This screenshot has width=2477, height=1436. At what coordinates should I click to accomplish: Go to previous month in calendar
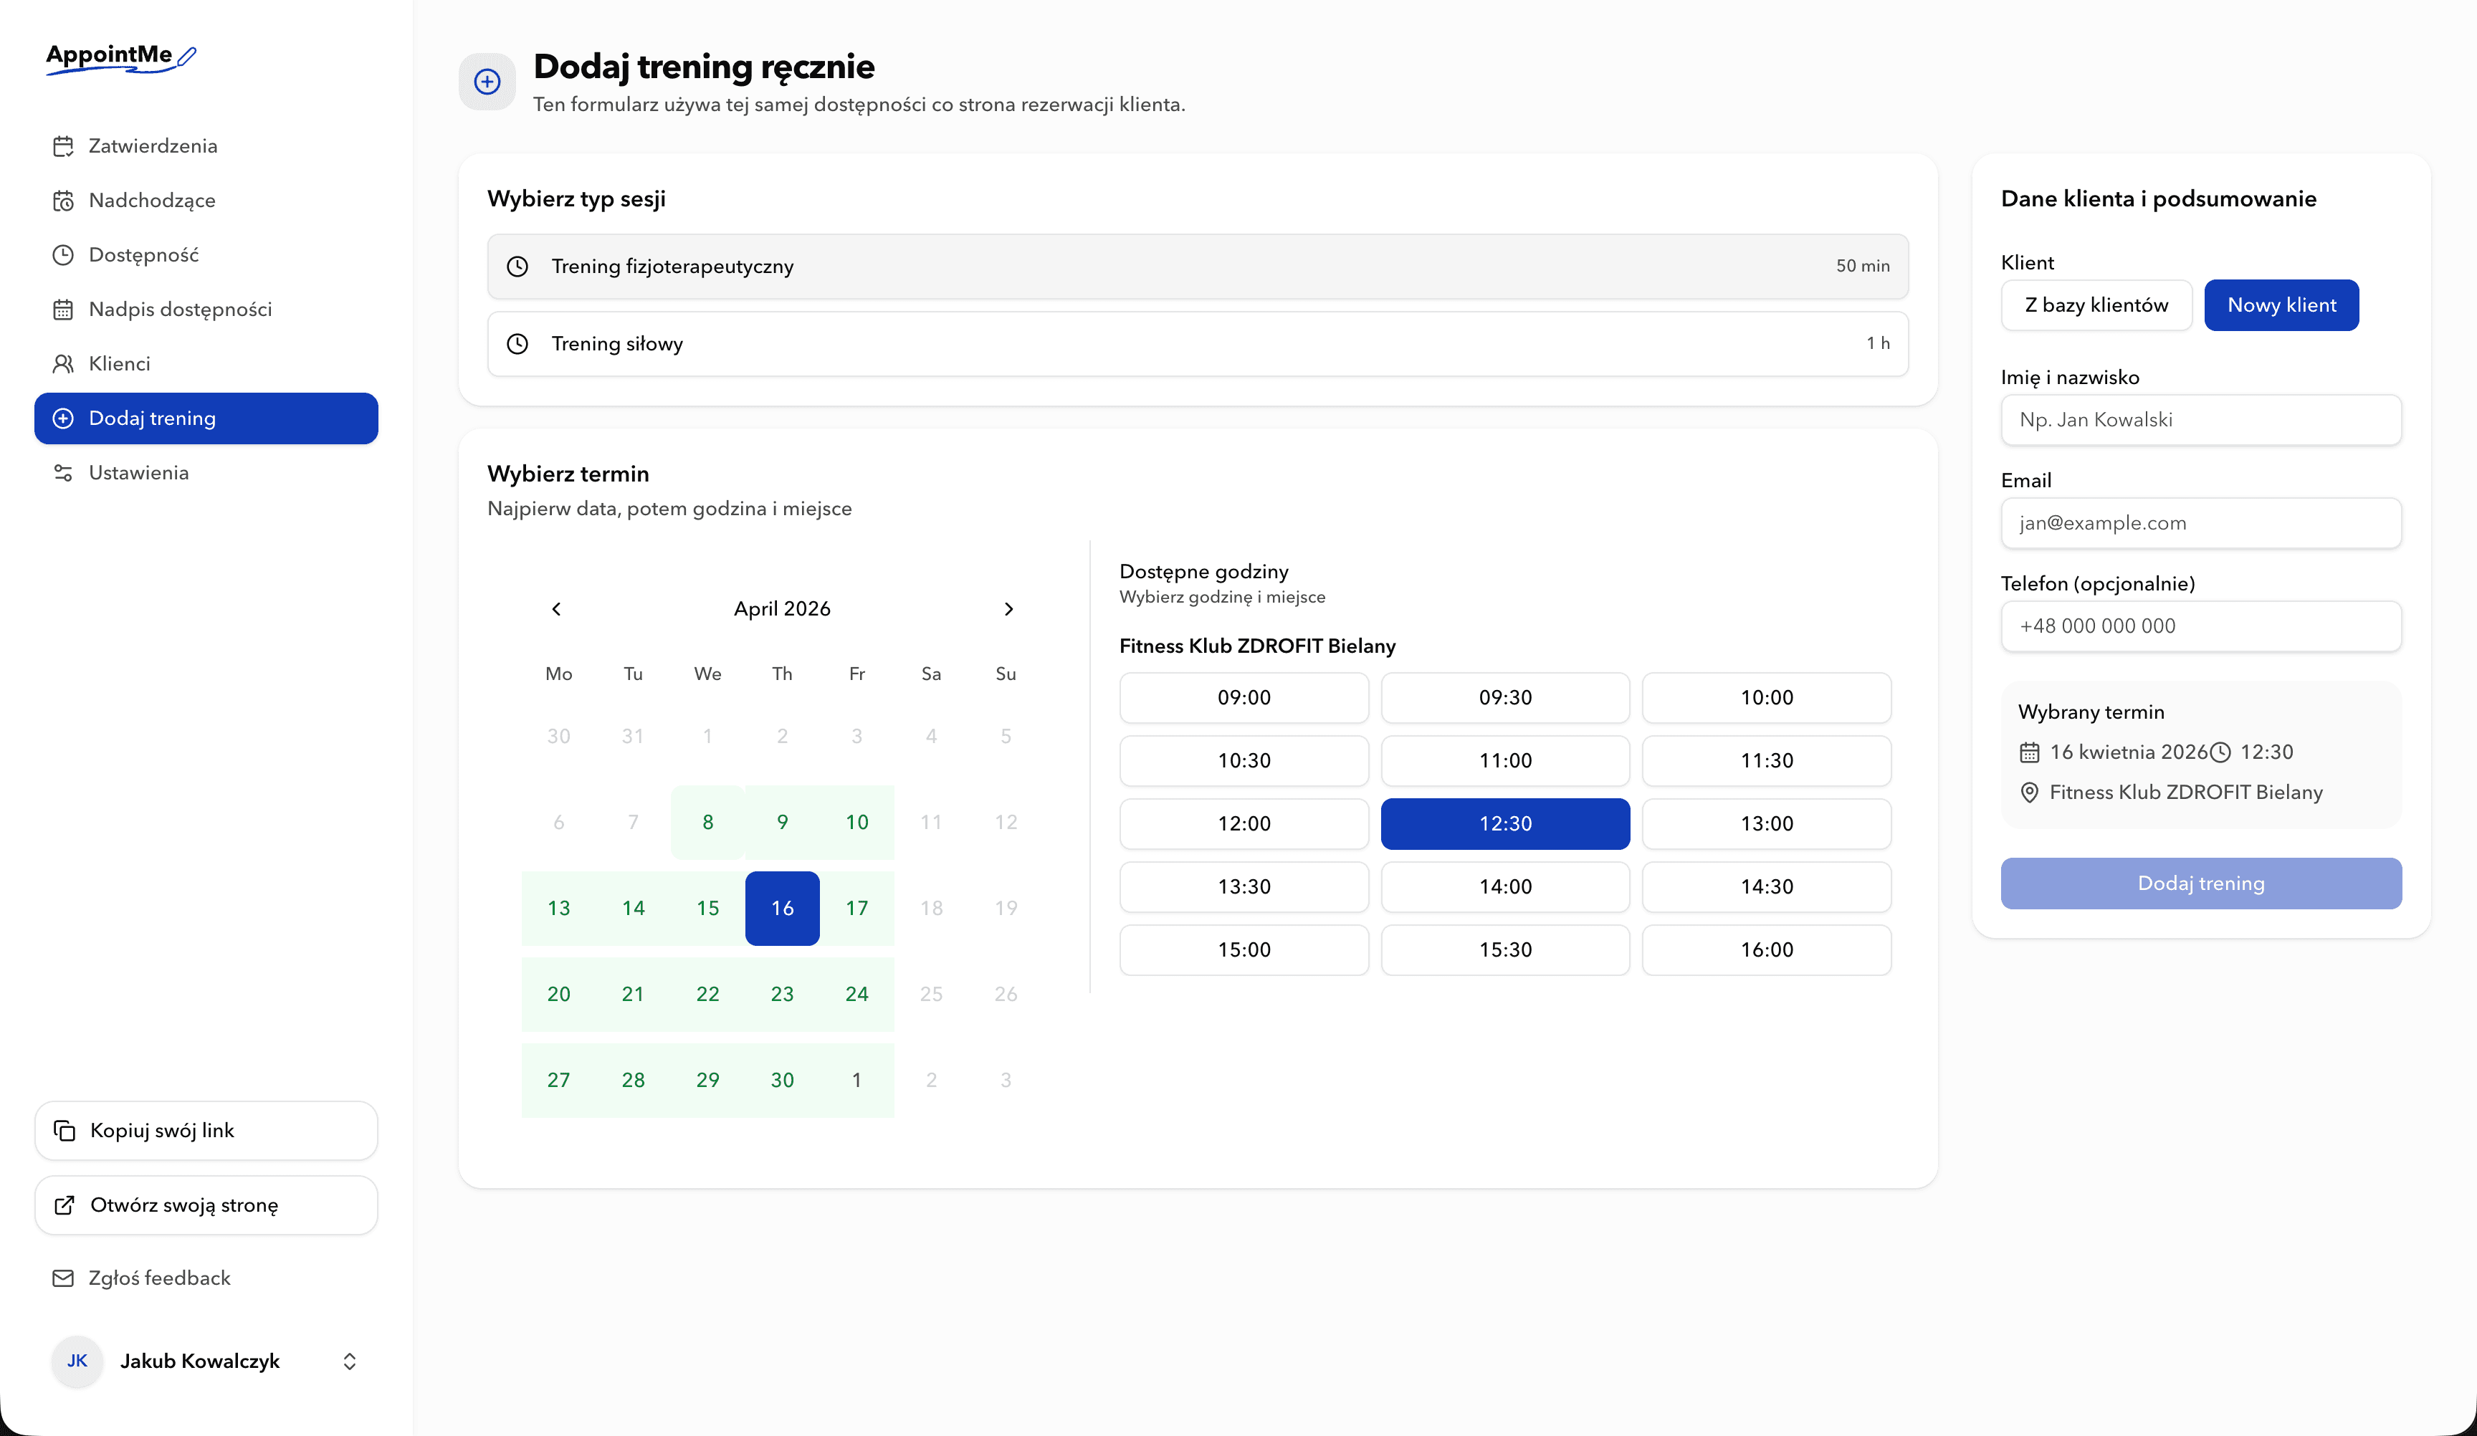point(556,608)
